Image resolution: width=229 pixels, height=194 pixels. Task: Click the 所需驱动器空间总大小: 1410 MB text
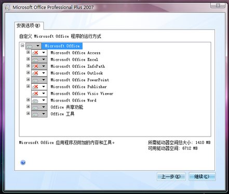click(x=179, y=142)
